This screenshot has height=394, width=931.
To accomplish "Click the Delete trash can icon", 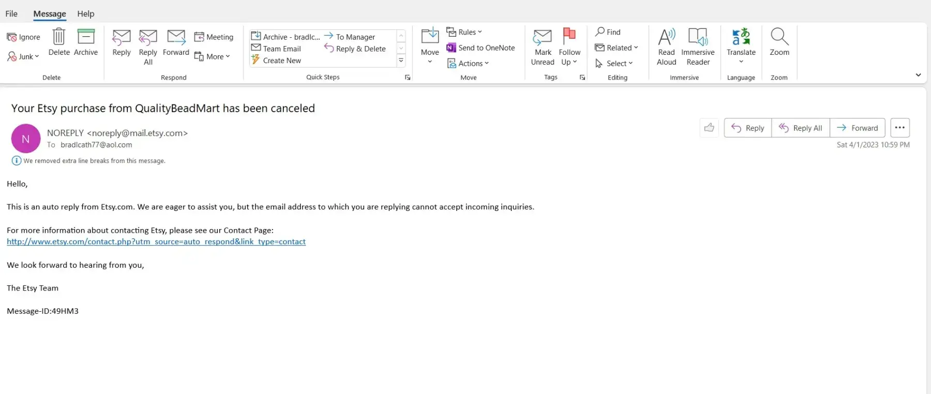I will (59, 37).
